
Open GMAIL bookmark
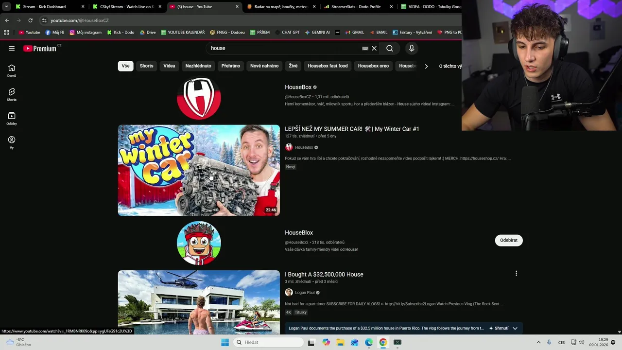(355, 32)
